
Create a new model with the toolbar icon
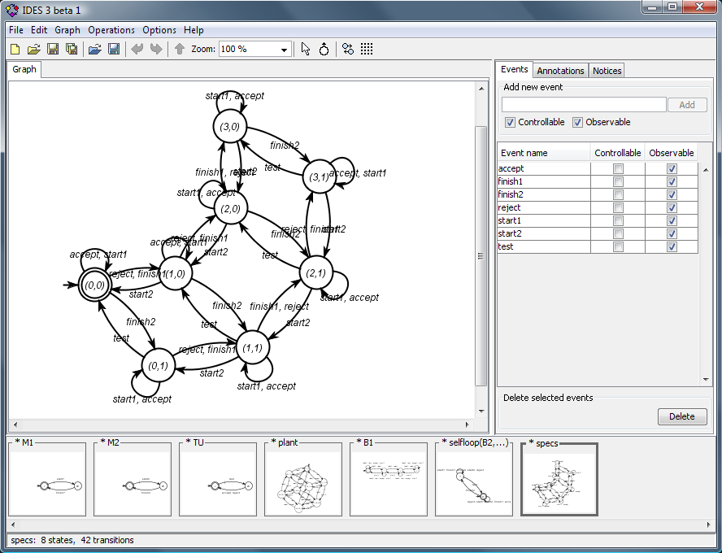(15, 49)
